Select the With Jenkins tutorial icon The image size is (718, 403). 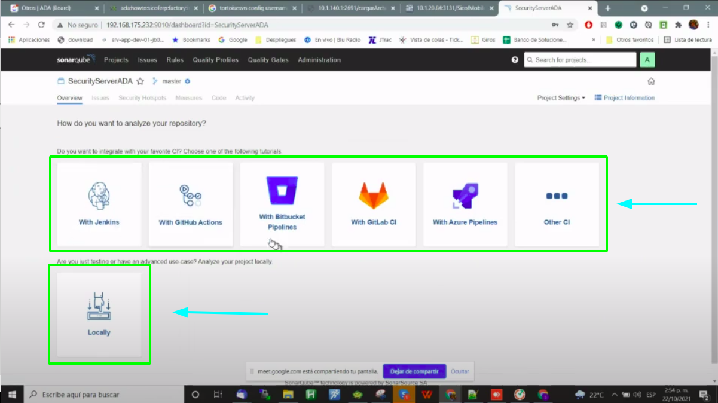[x=99, y=196]
